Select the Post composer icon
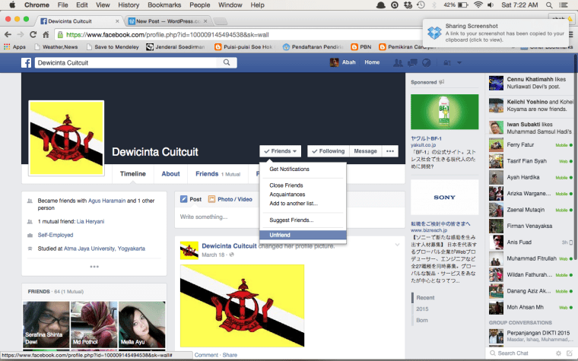Screen dimensions: 578x361 183,199
